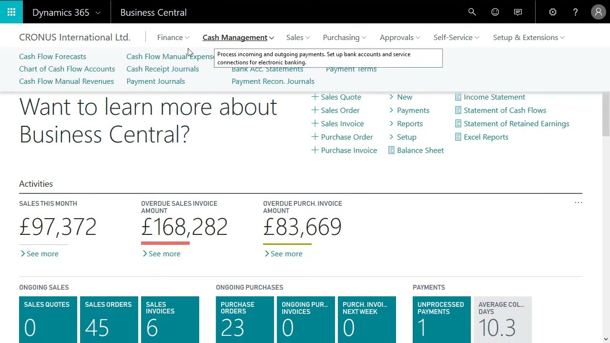Viewport: 610px width, 343px height.
Task: Click report icon beside Balance Sheet
Action: 391,150
